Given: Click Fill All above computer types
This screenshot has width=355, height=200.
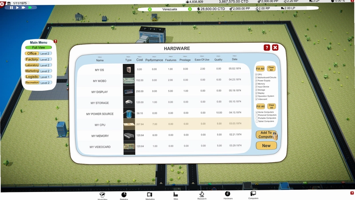Looking at the screenshot, I should (260, 106).
